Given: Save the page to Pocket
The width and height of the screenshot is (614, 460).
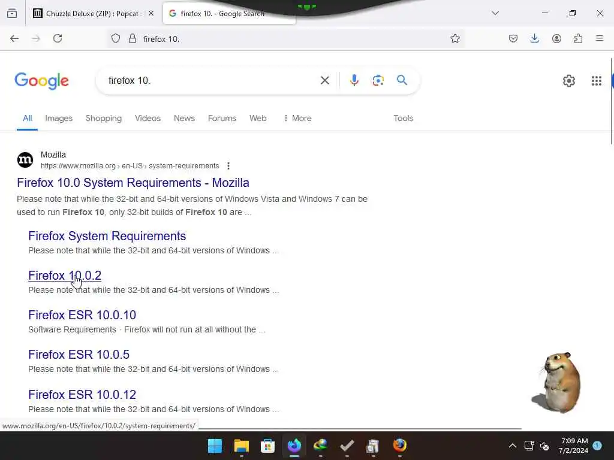Looking at the screenshot, I should 513,38.
